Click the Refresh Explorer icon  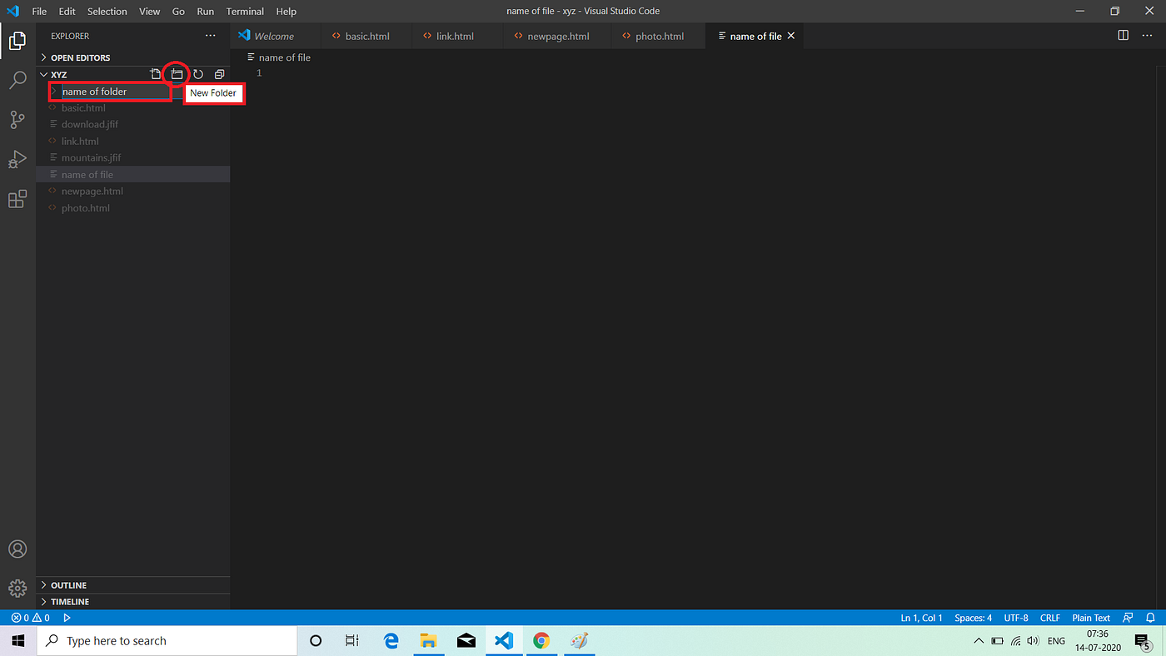(x=198, y=73)
